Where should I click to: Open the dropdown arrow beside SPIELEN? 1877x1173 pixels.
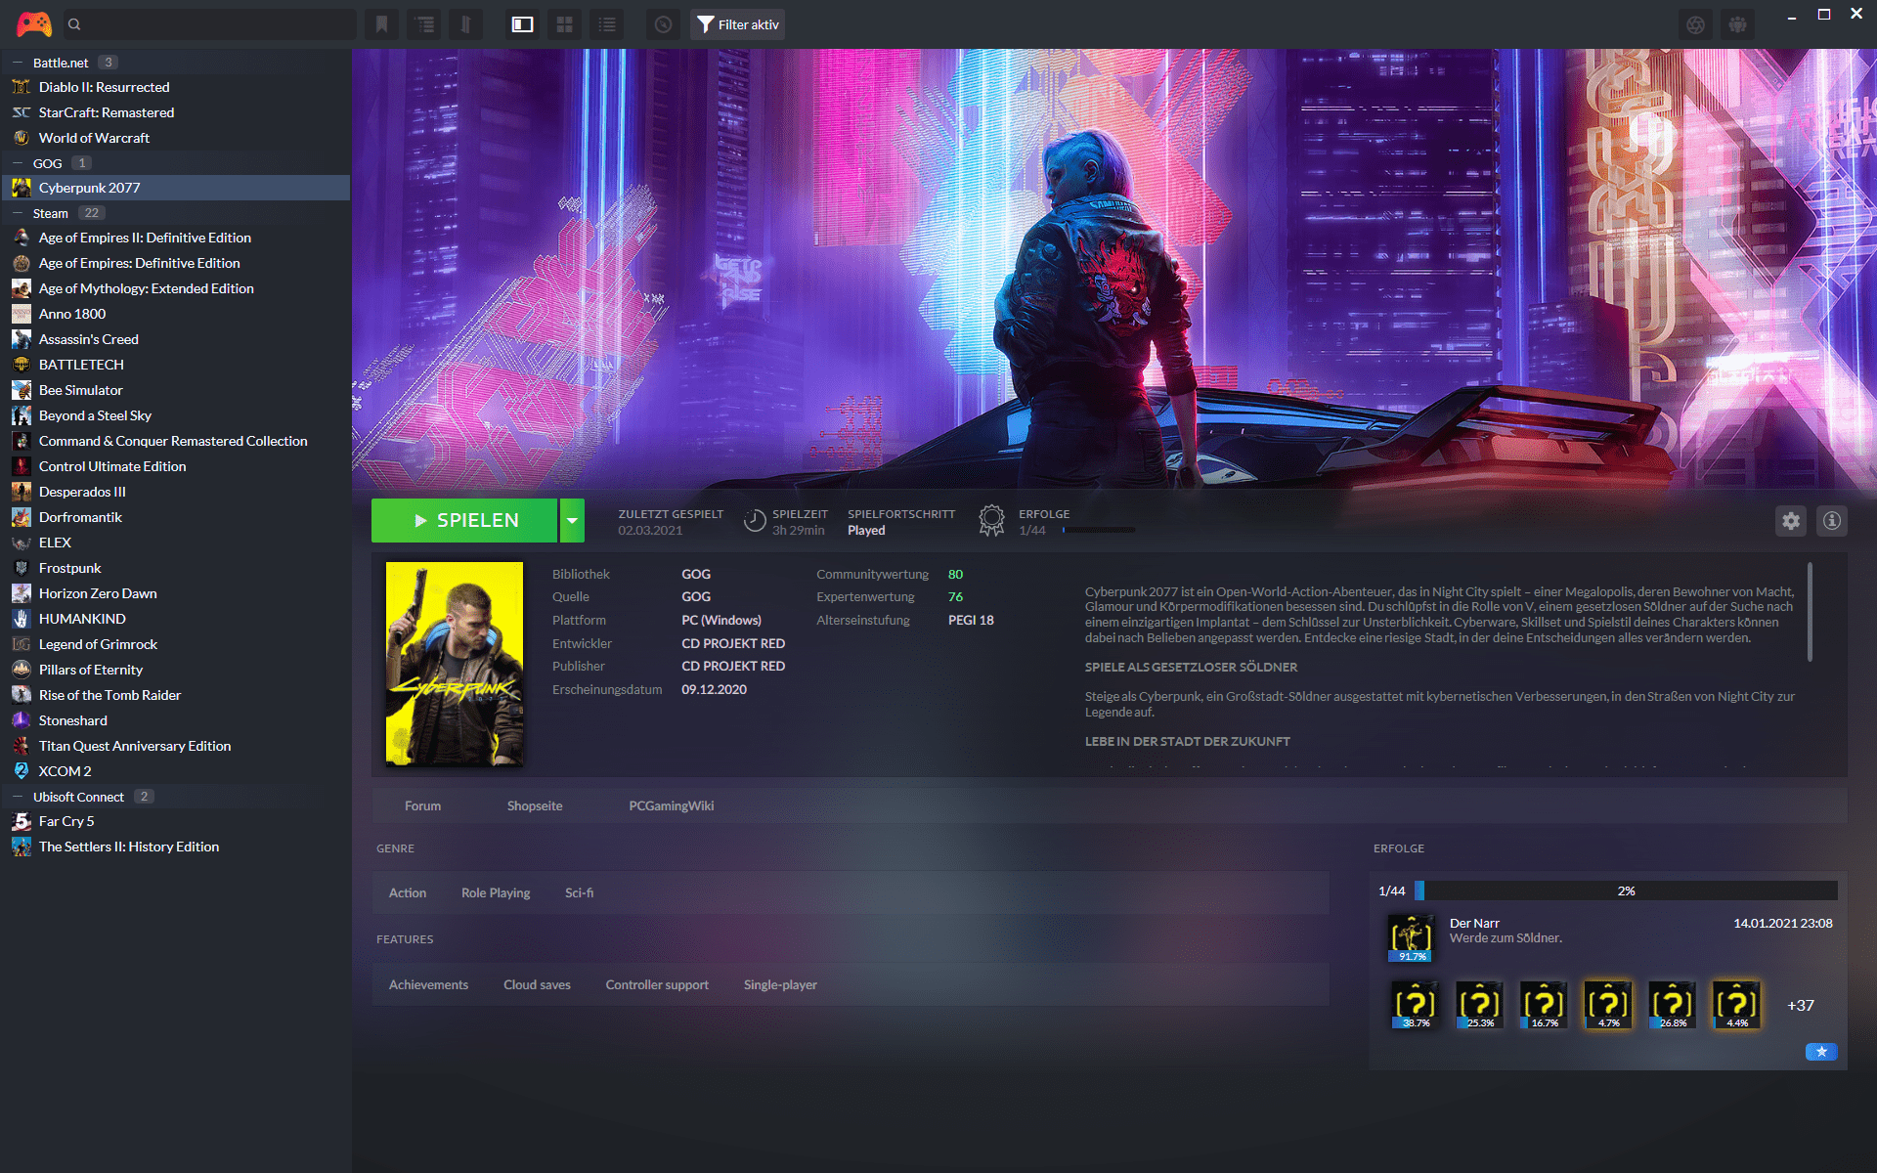tap(572, 520)
